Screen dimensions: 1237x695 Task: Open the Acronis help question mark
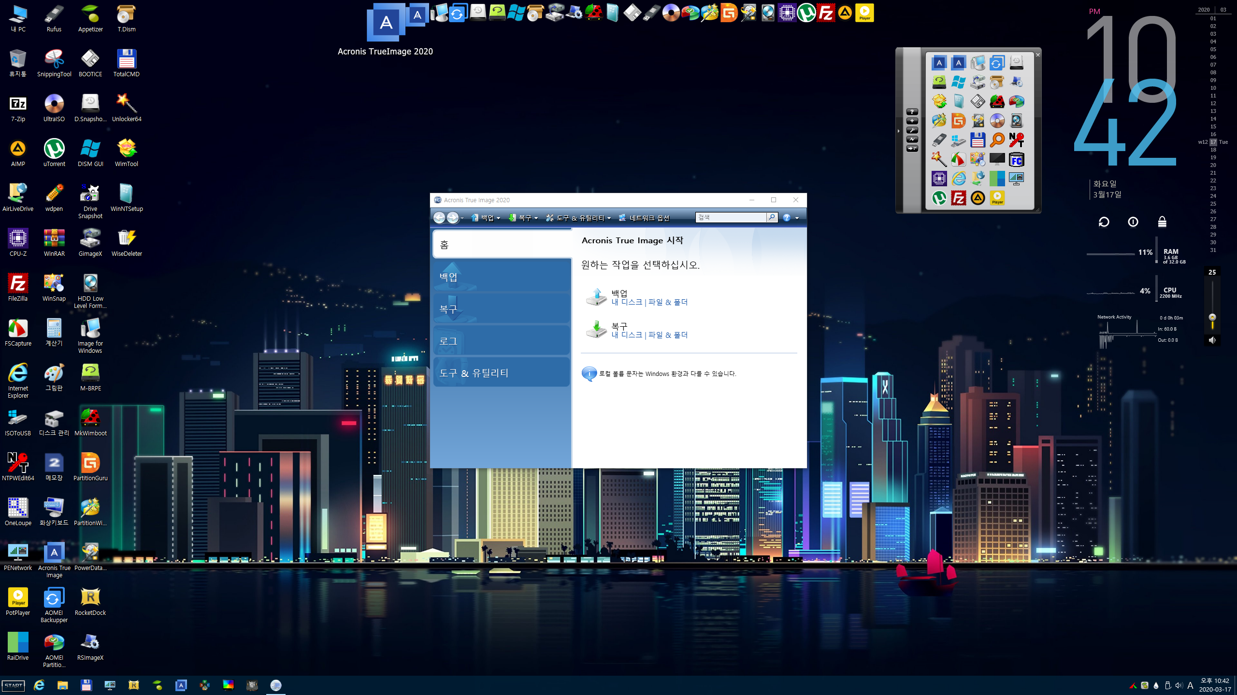pos(787,218)
